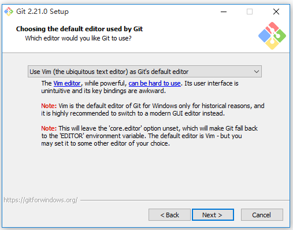Open the 'Vim editor' hyperlink
This screenshot has height=230, width=293.
tap(67, 83)
